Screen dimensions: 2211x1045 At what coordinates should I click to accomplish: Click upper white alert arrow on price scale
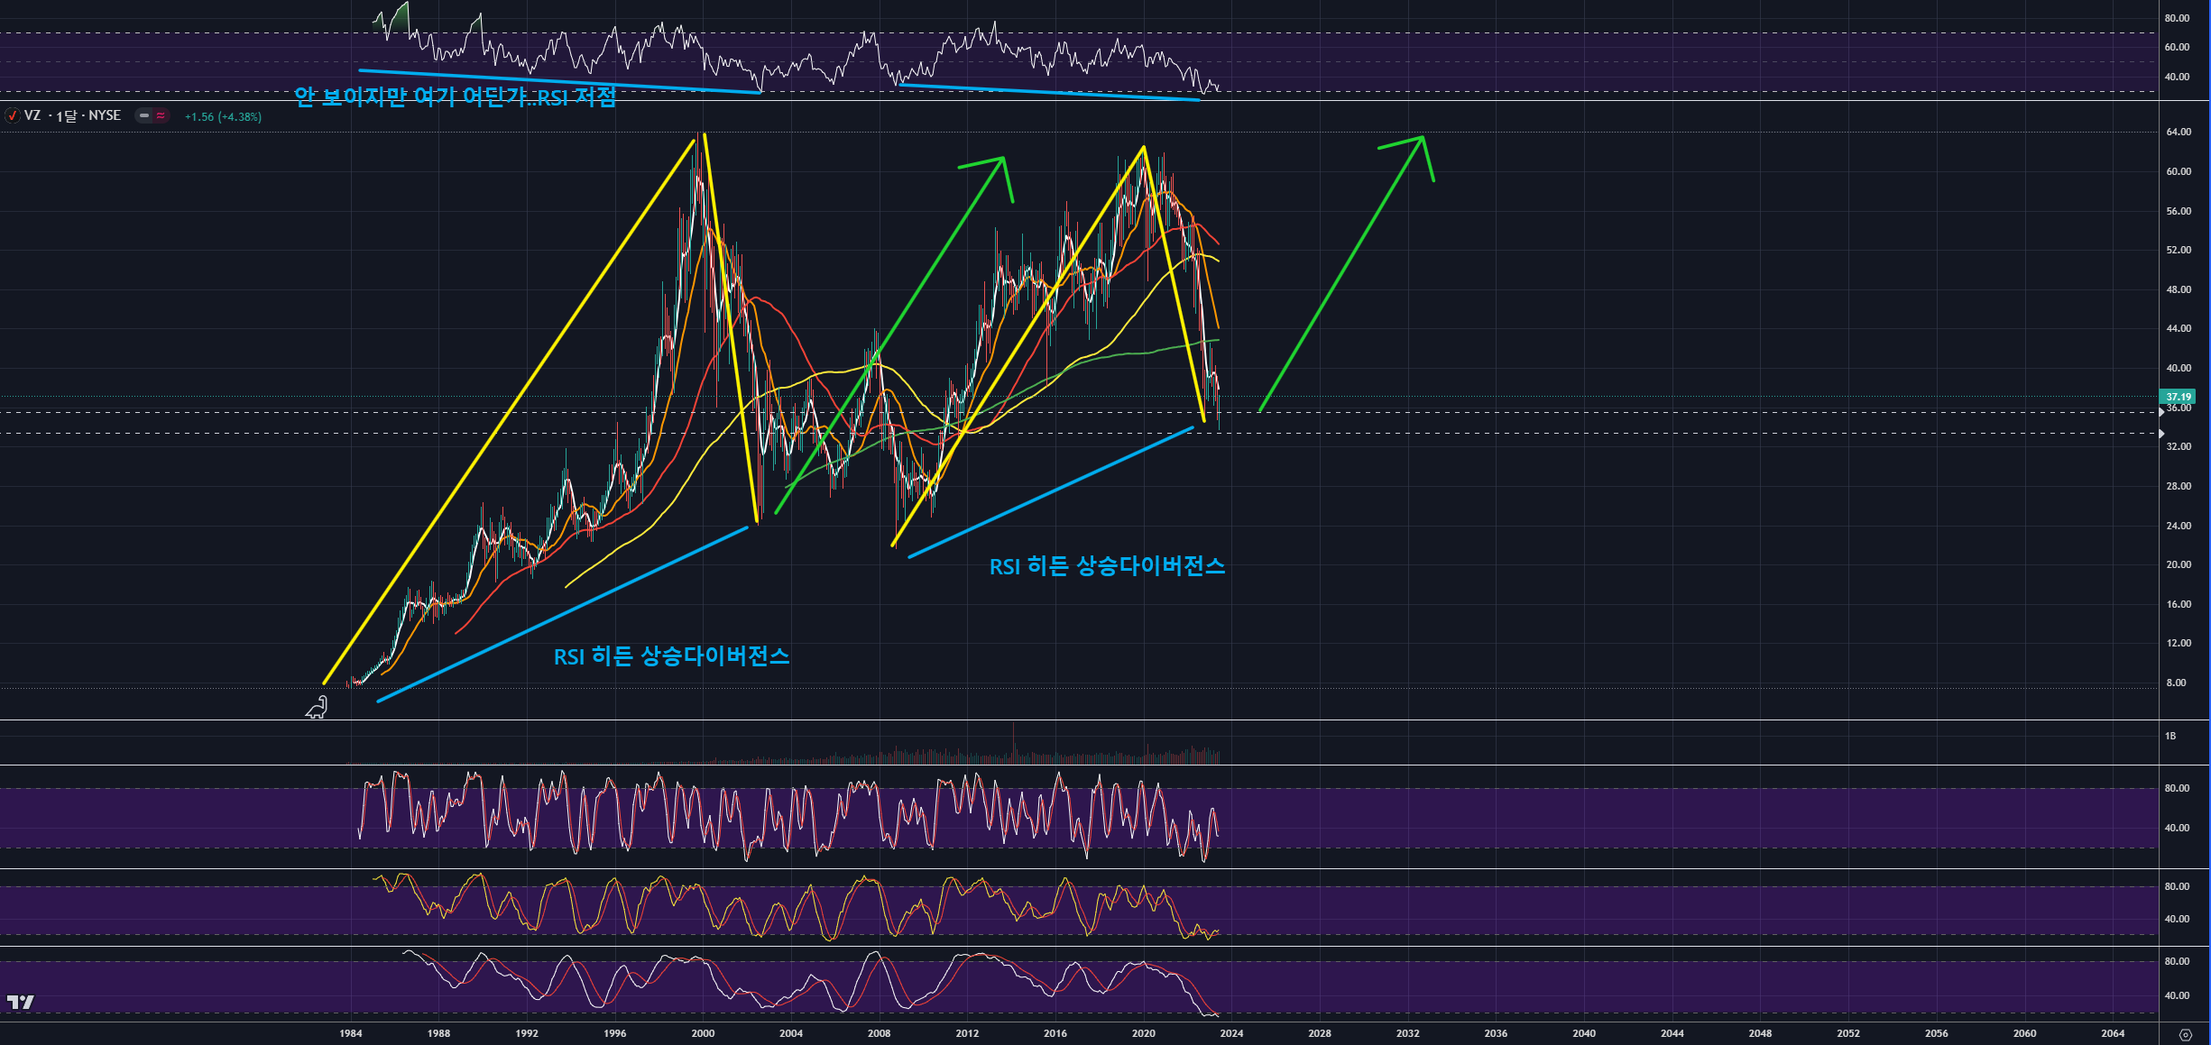(2161, 412)
